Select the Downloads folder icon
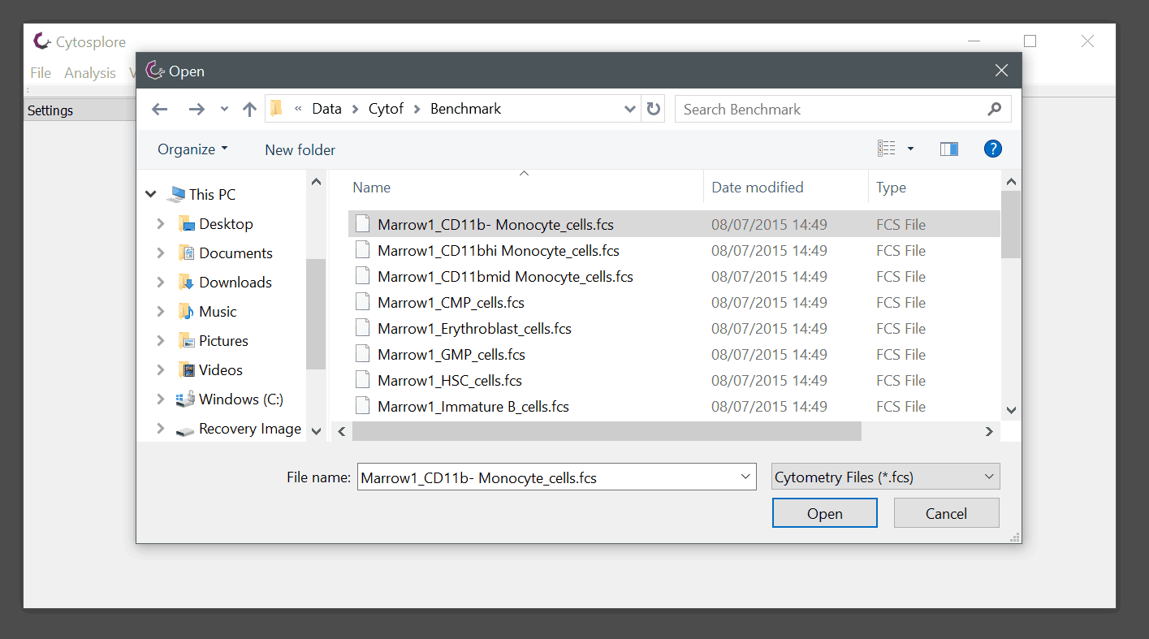Screen dimensions: 1149x639 [186, 283]
